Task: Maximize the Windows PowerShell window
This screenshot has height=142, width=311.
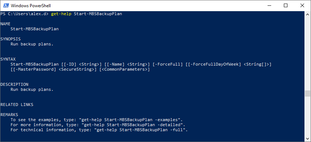Action: [286, 6]
